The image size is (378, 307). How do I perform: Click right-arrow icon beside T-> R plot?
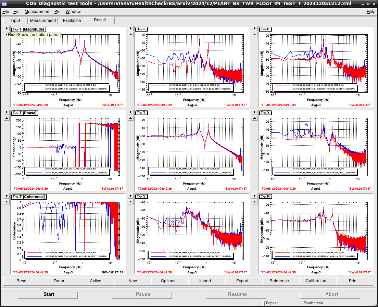255,196
